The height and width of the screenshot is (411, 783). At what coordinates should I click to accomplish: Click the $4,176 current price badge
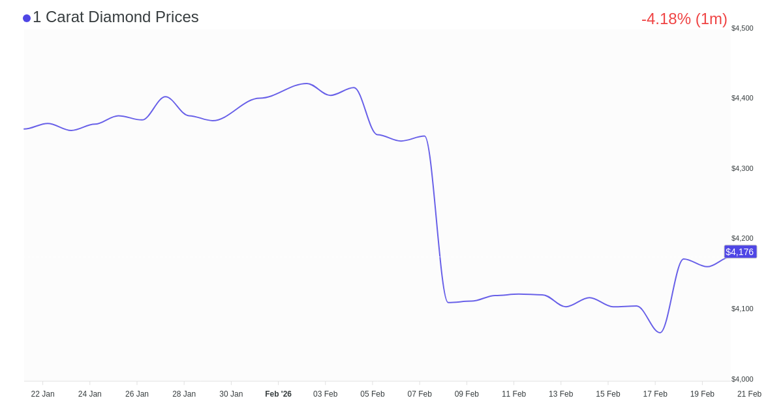(x=740, y=252)
